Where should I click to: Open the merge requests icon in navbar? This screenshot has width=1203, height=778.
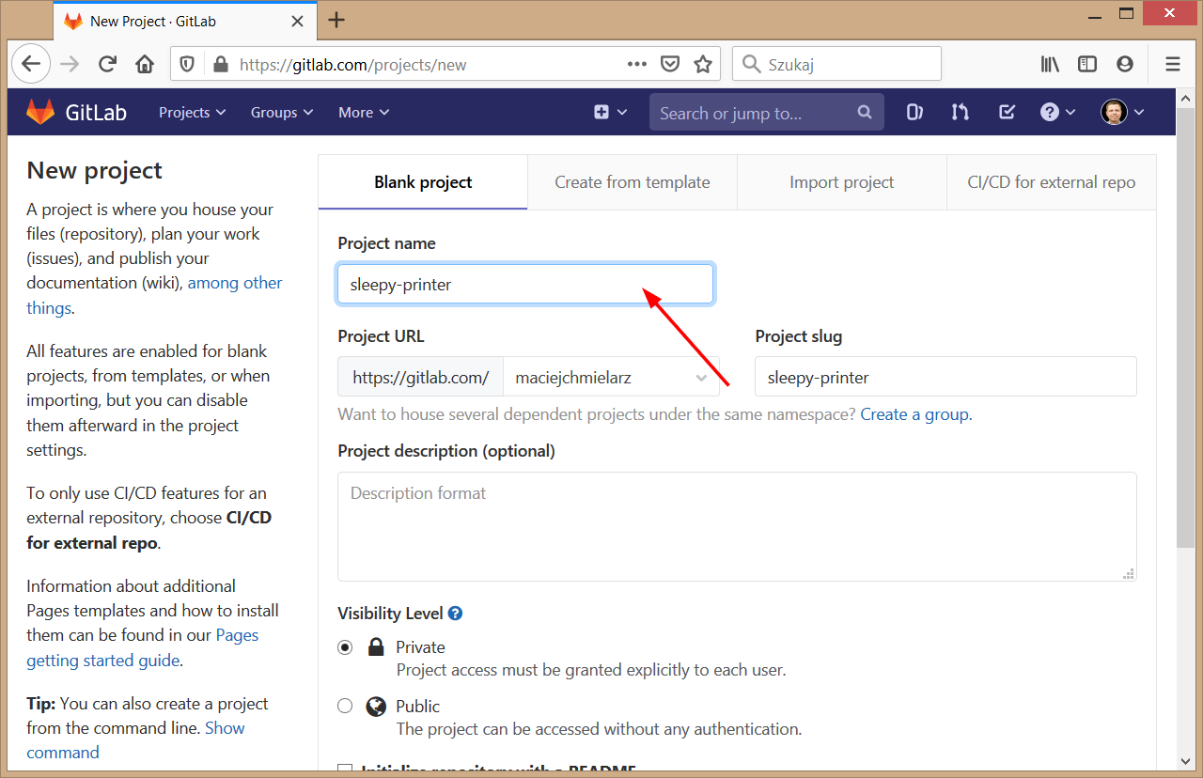960,112
